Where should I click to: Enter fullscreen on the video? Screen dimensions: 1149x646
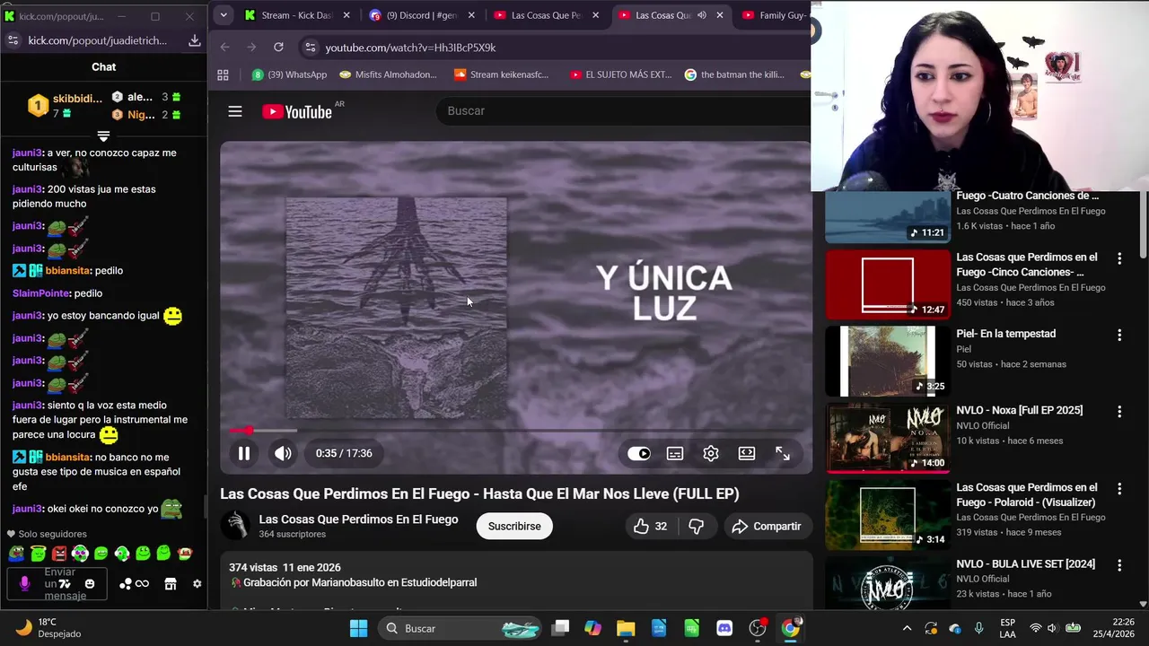pos(783,453)
